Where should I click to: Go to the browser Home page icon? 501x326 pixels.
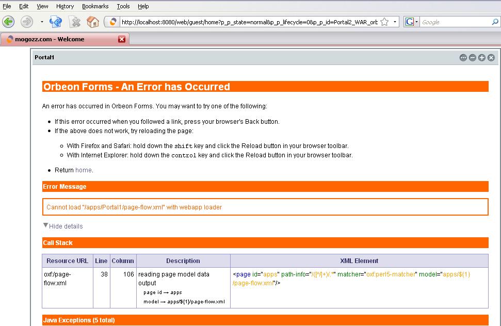(93, 22)
